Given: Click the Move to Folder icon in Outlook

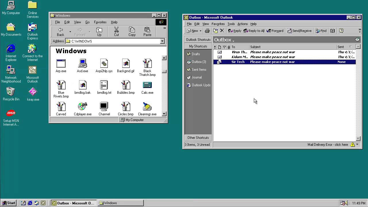Looking at the screenshot, I should pyautogui.click(x=215, y=31).
